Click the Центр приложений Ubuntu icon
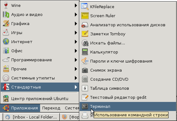This screenshot has width=177, height=121. tap(6, 98)
